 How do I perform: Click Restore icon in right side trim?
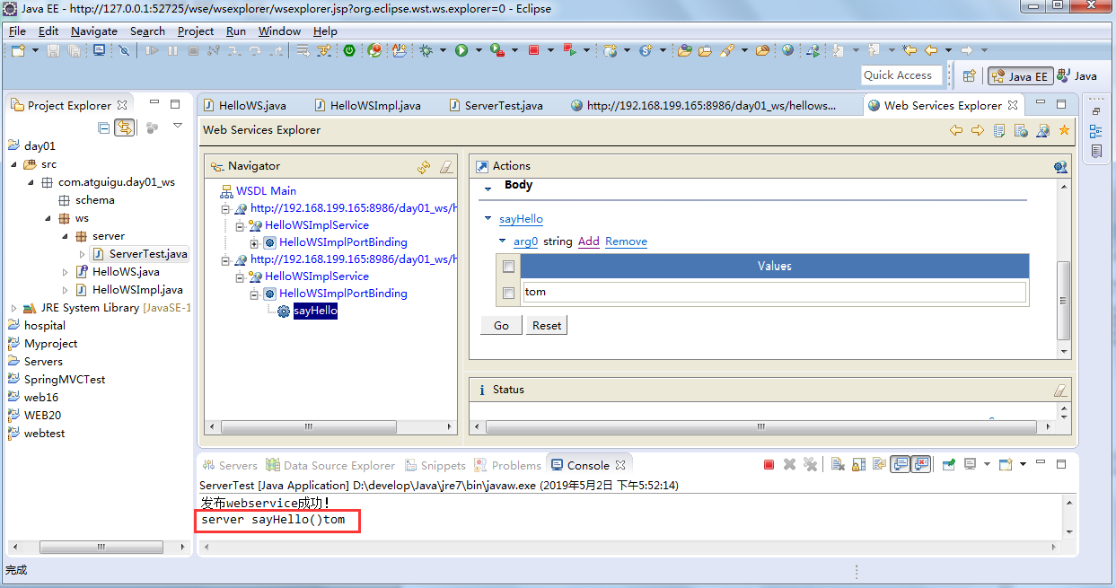(1096, 111)
